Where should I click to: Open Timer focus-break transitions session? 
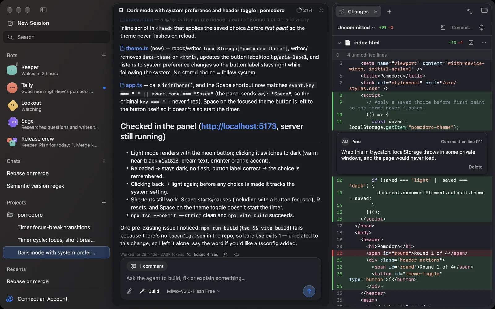(54, 227)
